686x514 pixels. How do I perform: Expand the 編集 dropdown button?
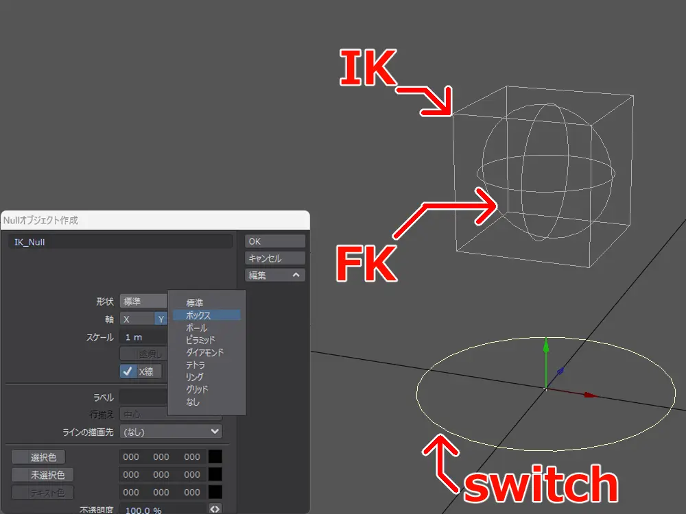tap(275, 275)
